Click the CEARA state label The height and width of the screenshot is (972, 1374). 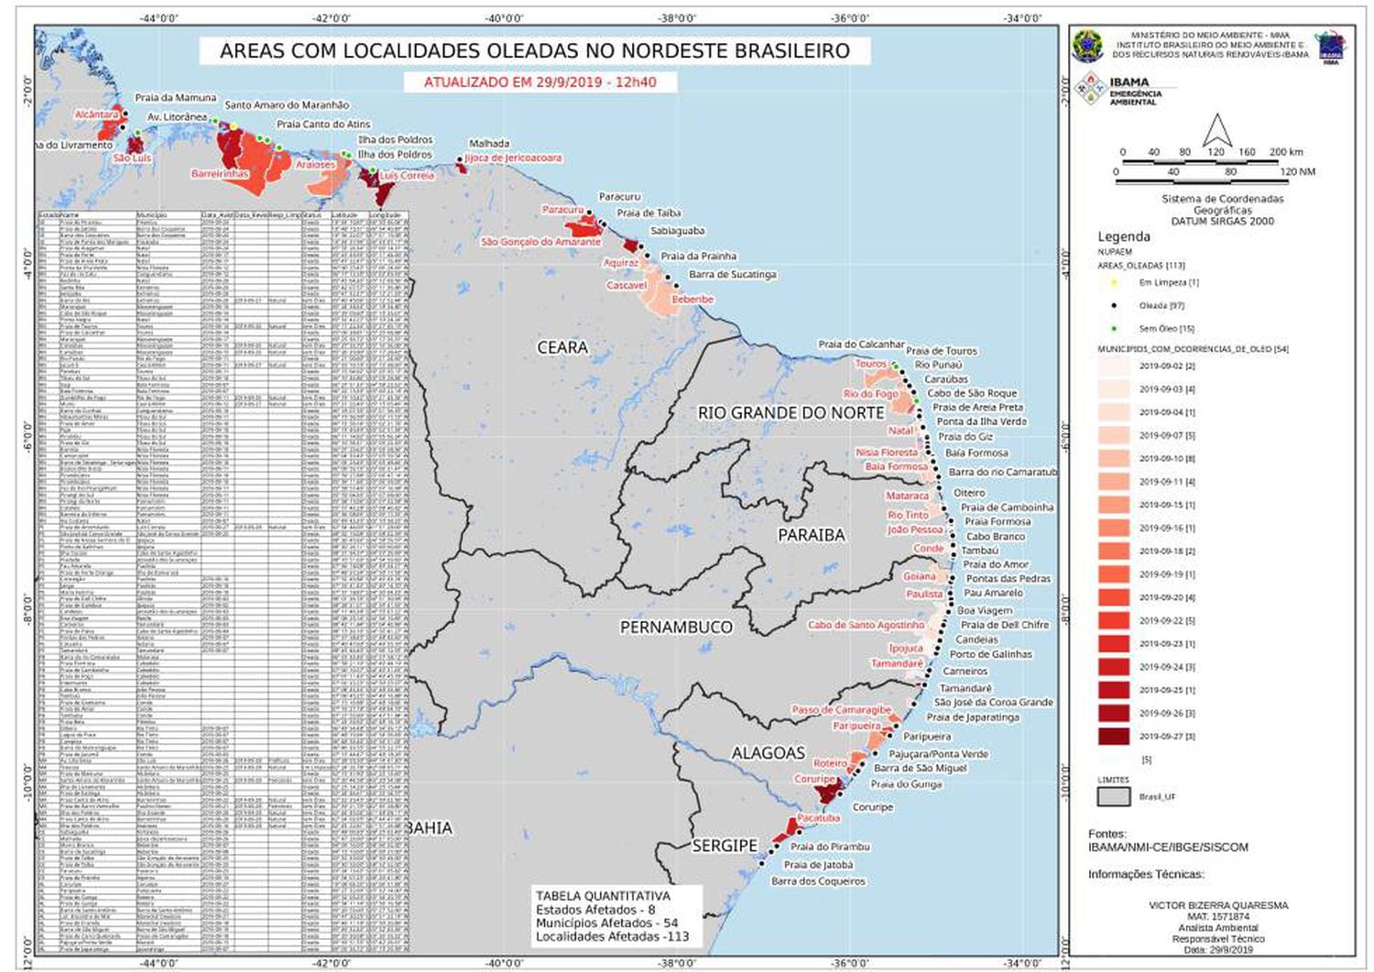pos(562,347)
